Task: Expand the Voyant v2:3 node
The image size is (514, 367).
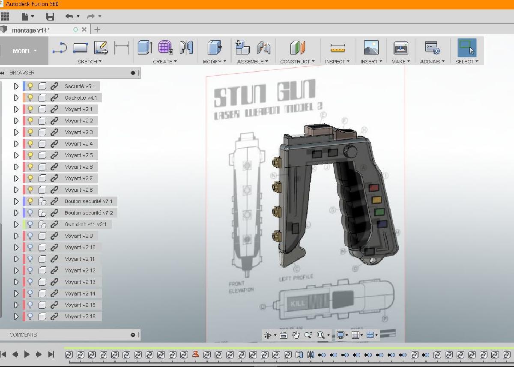Action: [16, 132]
